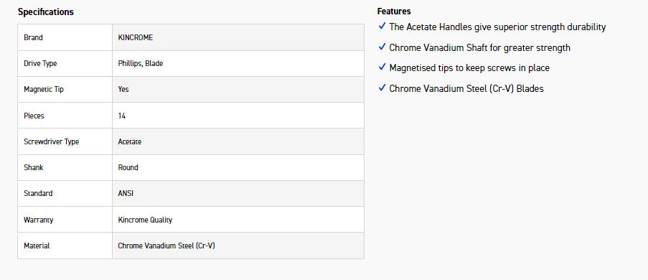This screenshot has width=648, height=280.
Task: Click the Acetate value cell
Action: point(238,141)
